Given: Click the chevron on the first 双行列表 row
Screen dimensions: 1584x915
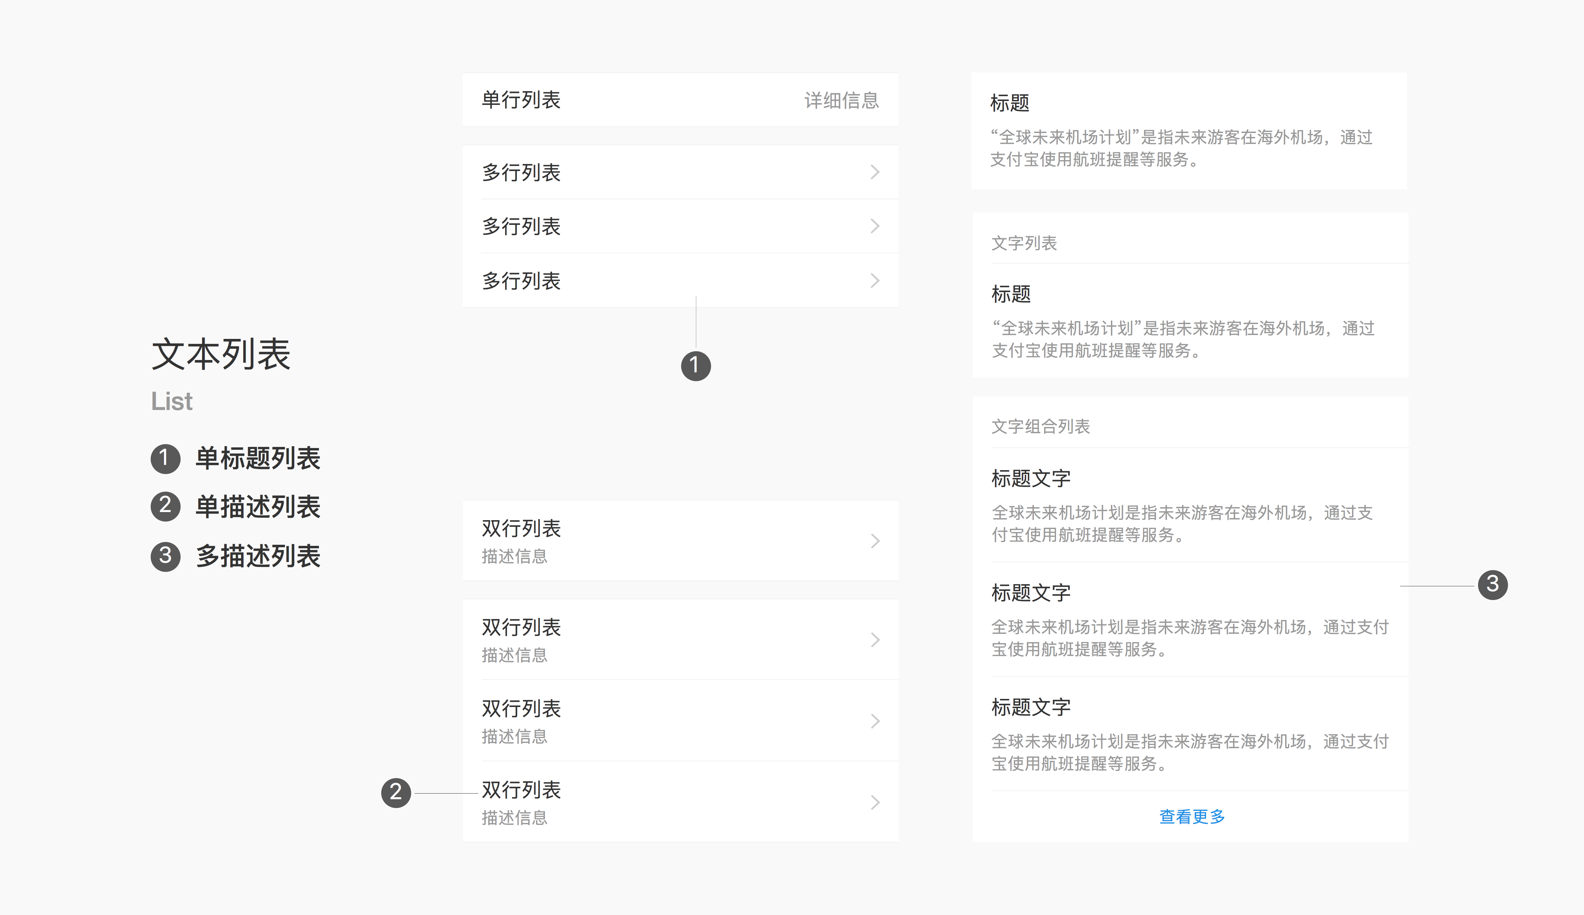Looking at the screenshot, I should coord(875,541).
